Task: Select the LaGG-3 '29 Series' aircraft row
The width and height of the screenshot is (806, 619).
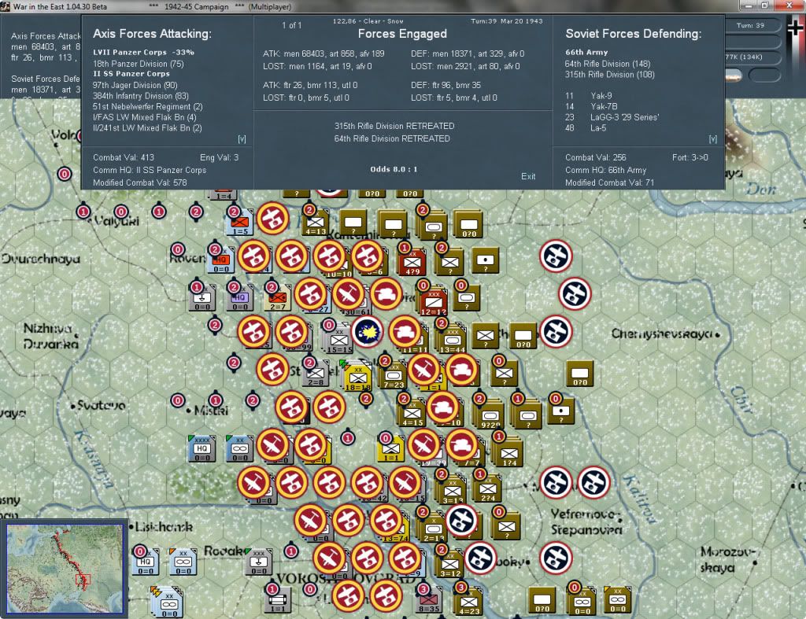Action: pos(612,117)
